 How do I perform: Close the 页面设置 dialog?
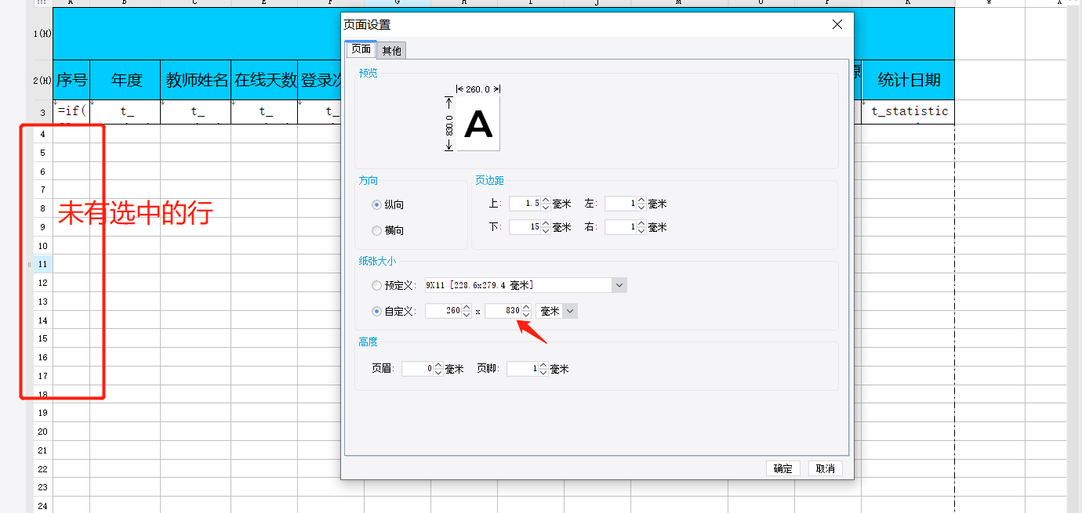tap(837, 24)
